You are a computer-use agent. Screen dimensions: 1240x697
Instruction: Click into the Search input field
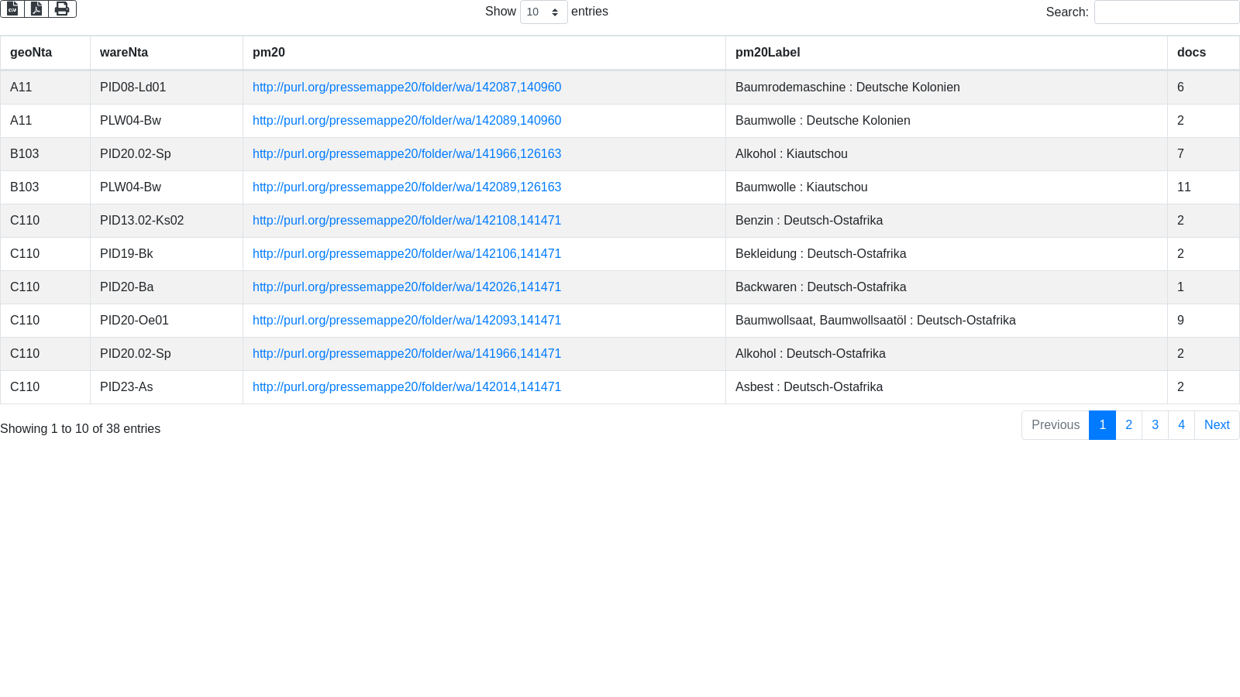tap(1166, 12)
